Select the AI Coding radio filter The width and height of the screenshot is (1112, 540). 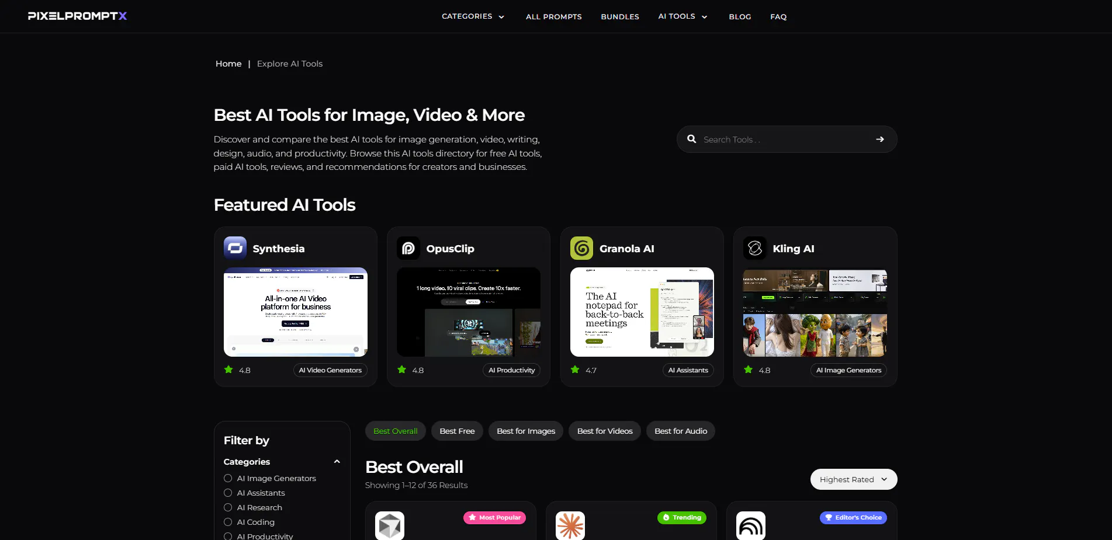click(228, 522)
